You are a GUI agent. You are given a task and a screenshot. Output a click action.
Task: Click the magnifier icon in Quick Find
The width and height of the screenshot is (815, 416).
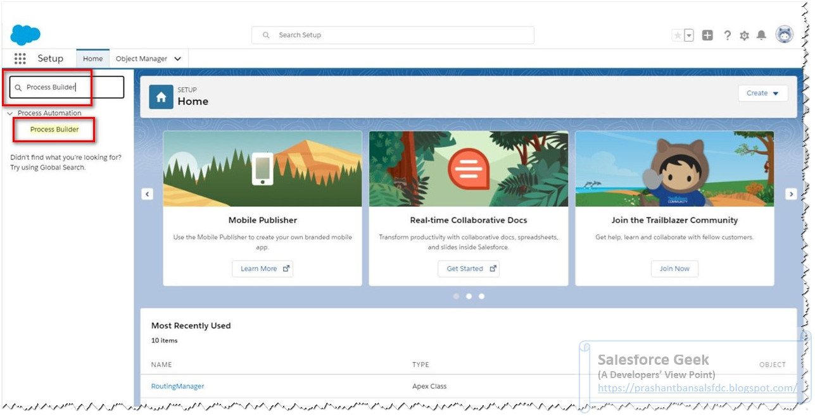point(18,87)
